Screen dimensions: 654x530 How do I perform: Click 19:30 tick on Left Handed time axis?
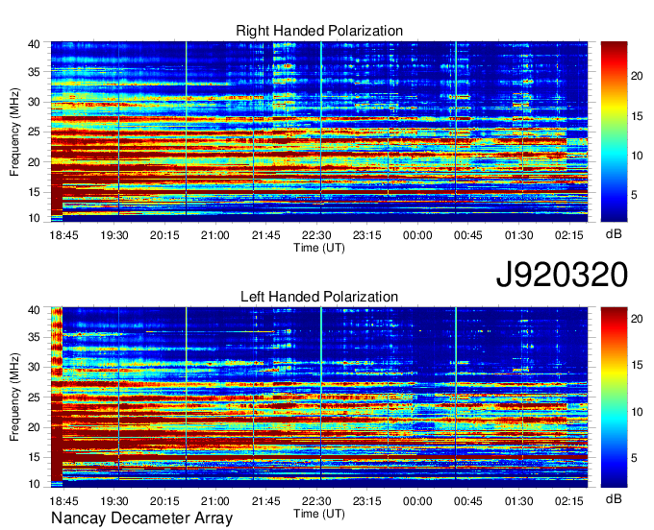(114, 501)
